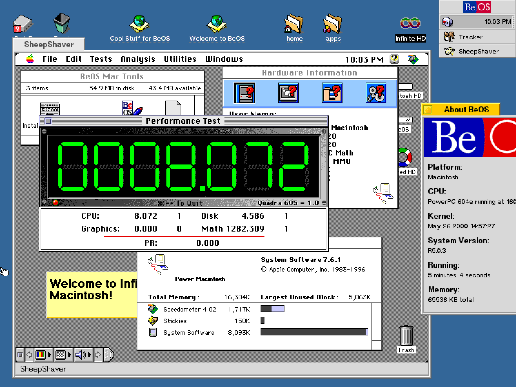516x387 pixels.
Task: Select the system folder info icon
Action: (332, 93)
